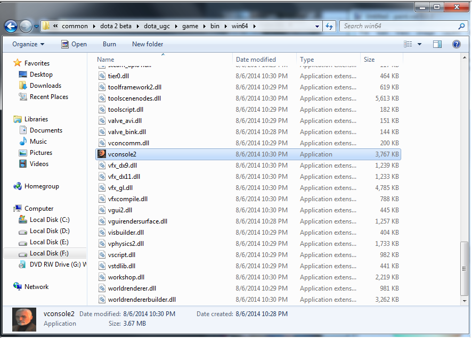Click the Open toolbar button
The height and width of the screenshot is (339, 472).
pyautogui.click(x=74, y=44)
